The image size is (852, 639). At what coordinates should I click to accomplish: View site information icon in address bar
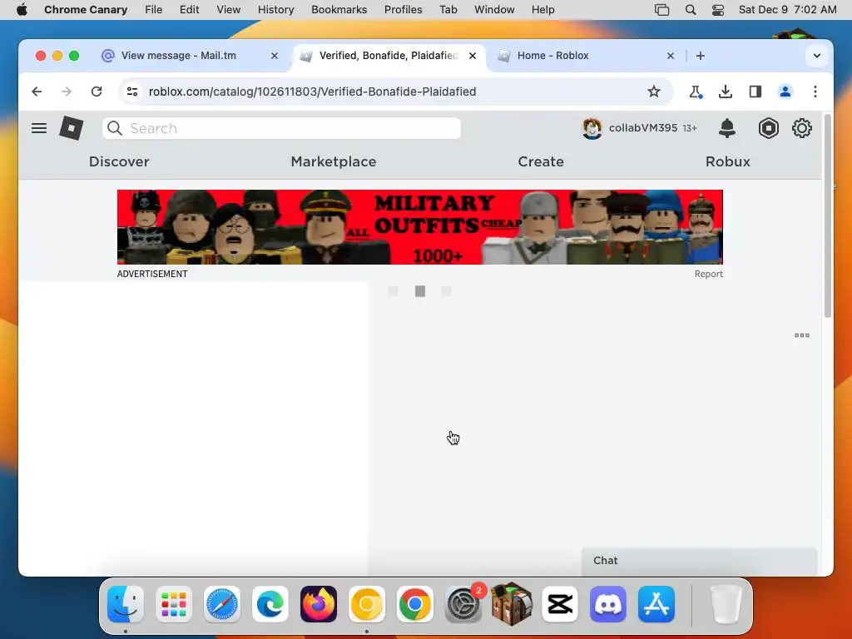[x=132, y=92]
